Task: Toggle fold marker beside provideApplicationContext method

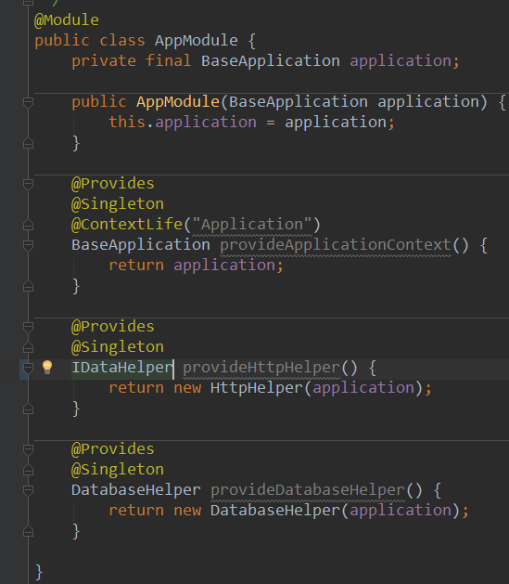Action: 28,245
